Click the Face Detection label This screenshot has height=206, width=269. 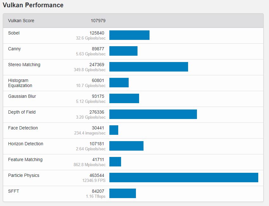(x=23, y=128)
